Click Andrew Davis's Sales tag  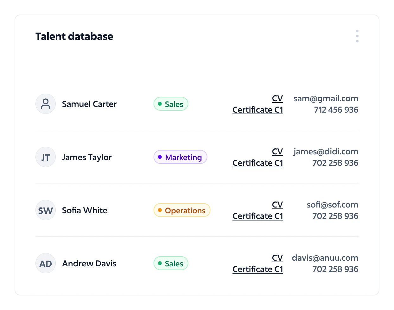(171, 263)
